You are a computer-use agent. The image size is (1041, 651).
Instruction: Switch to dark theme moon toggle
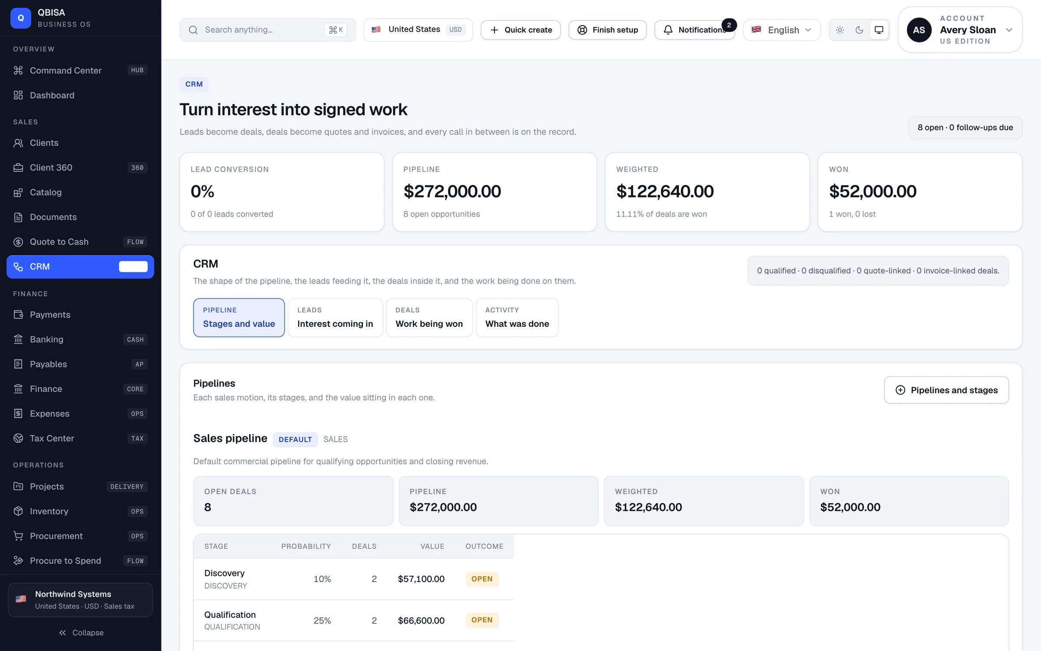click(859, 30)
